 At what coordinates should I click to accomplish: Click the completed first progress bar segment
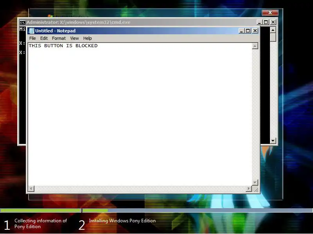pos(41,210)
